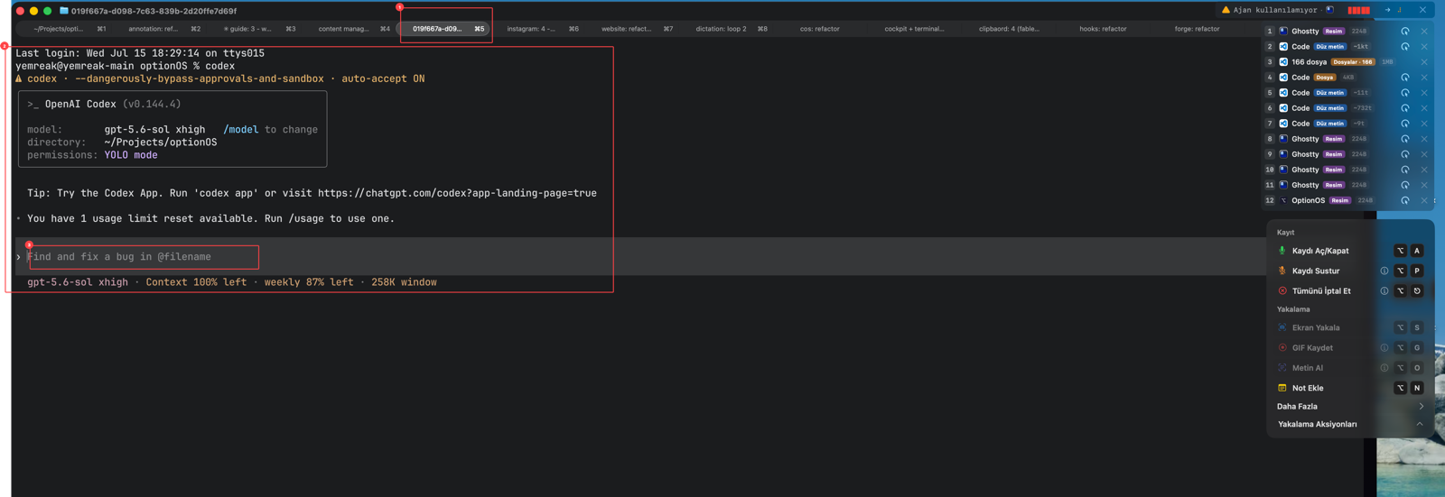The width and height of the screenshot is (1445, 497).
Task: Click the Metin AI text-scan icon
Action: click(x=1282, y=368)
